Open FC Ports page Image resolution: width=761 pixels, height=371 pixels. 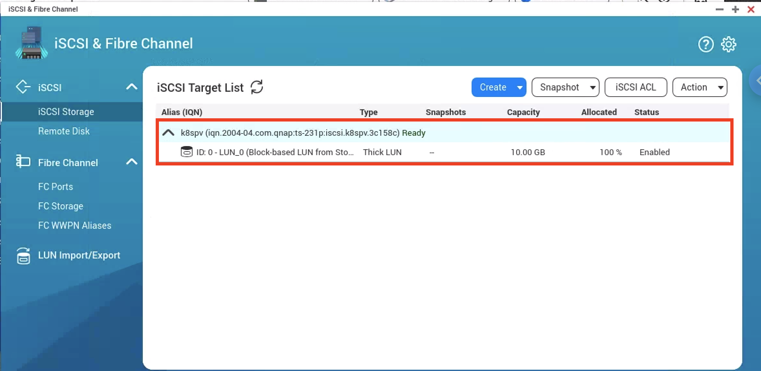(56, 187)
